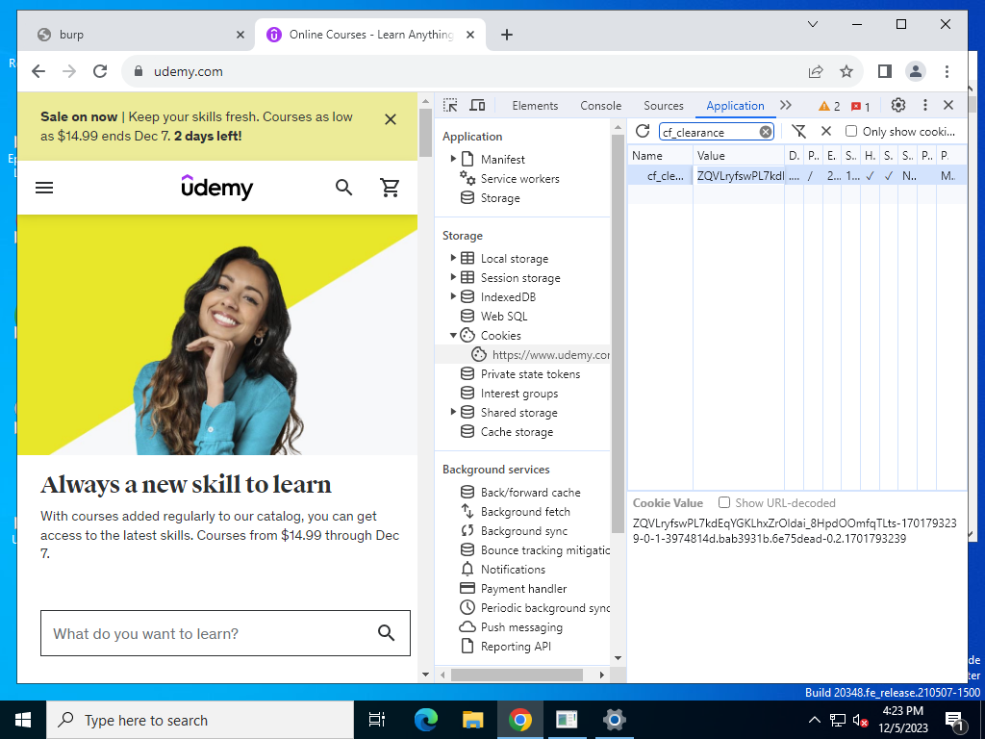Switch to the Sources tab
Image resolution: width=985 pixels, height=739 pixels.
tap(664, 106)
